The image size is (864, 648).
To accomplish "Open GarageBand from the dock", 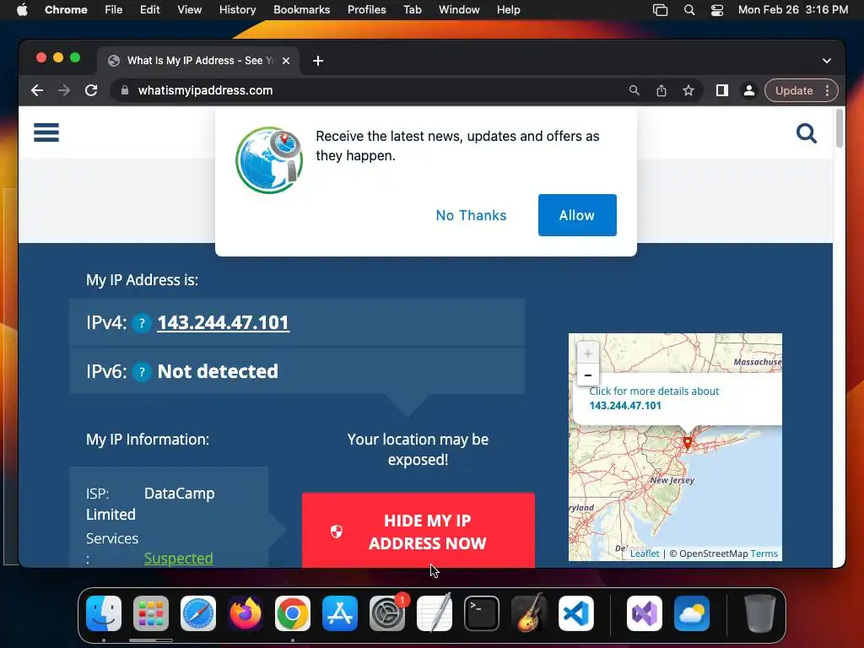I will 529,613.
